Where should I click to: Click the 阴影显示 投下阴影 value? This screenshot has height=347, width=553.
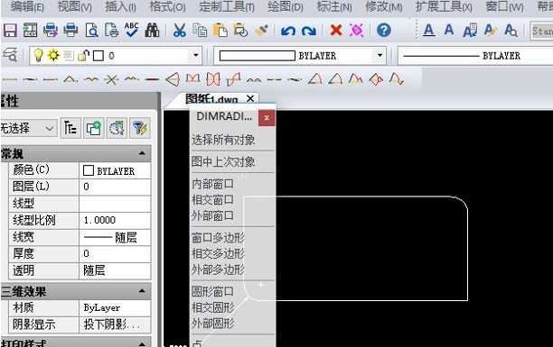tap(115, 324)
